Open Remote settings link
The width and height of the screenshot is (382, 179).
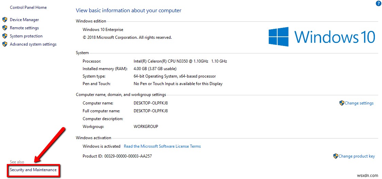coord(24,28)
